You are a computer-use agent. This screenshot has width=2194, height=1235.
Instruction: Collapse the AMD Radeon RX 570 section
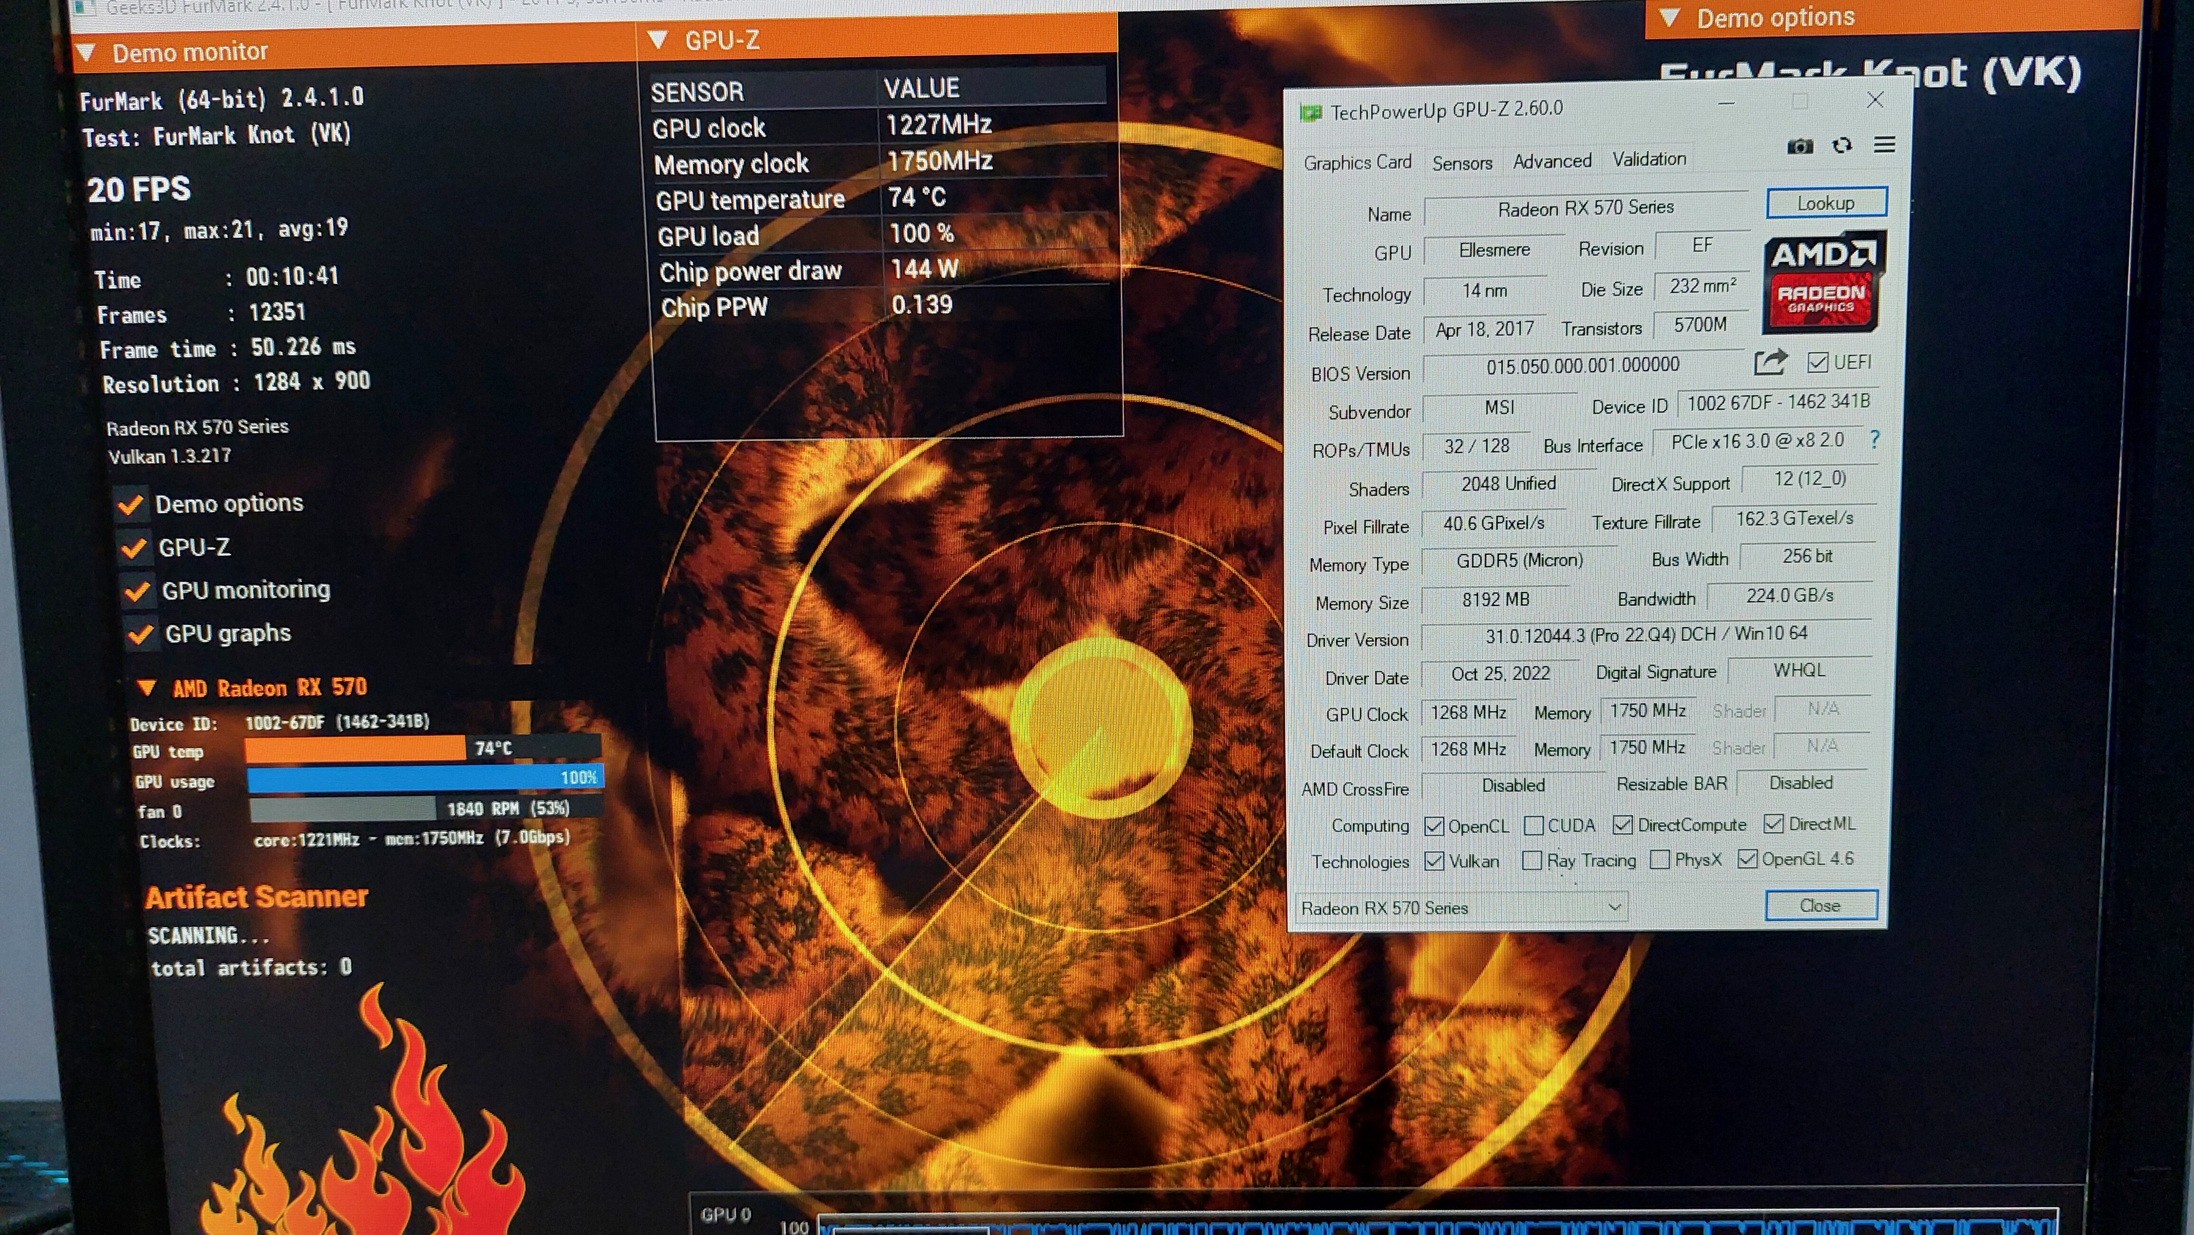147,687
